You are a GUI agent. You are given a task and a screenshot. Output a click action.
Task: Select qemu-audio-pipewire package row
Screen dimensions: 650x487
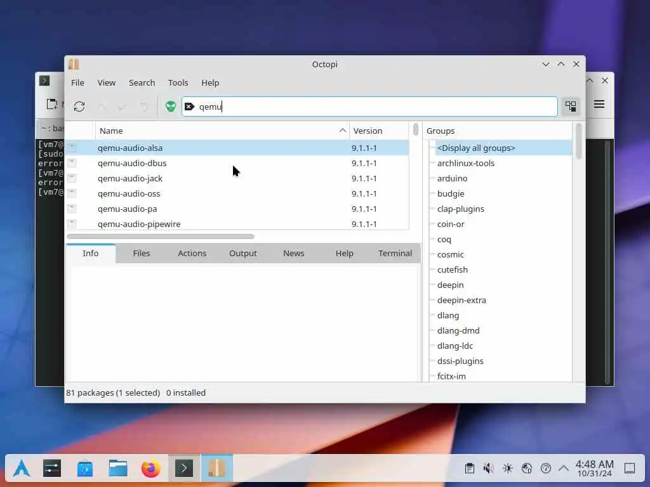pos(237,224)
